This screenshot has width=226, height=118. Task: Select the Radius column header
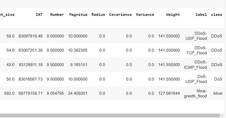[x=98, y=14]
